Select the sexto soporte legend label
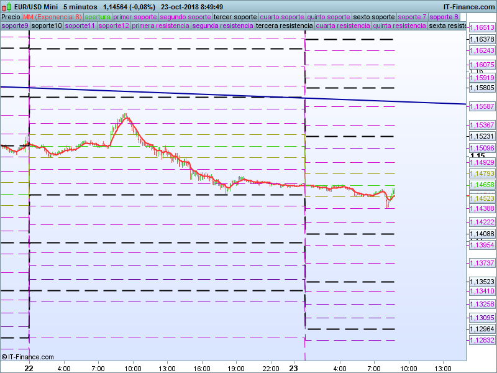Screen dimensions: 497x373 [373, 17]
